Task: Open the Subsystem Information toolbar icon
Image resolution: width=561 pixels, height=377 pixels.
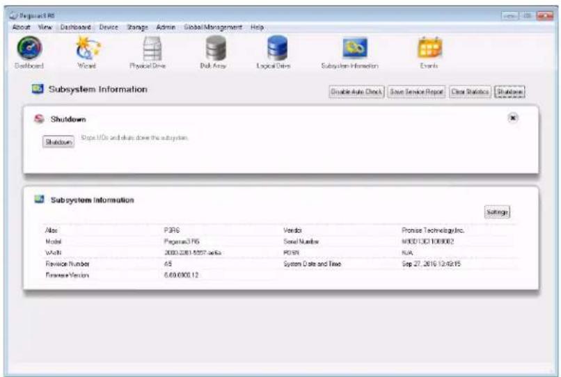Action: (x=355, y=47)
